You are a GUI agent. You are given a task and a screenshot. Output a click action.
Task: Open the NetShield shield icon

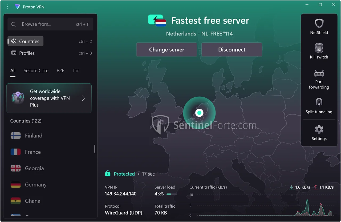click(319, 24)
